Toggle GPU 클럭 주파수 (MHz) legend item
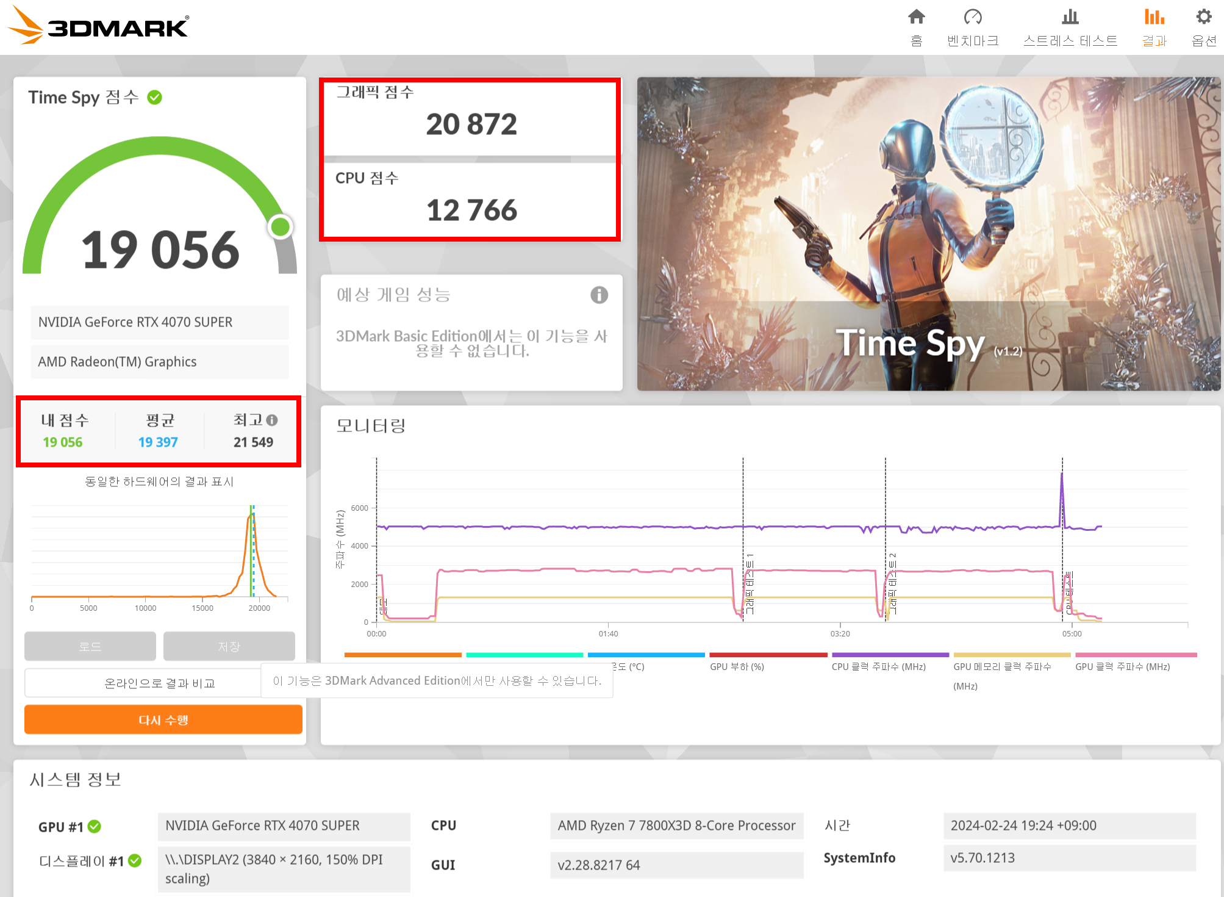Screen dimensions: 1224x897 coord(1136,661)
